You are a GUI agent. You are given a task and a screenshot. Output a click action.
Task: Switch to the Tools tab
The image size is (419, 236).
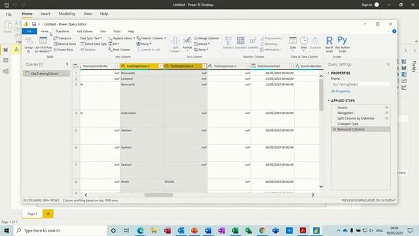click(x=117, y=31)
